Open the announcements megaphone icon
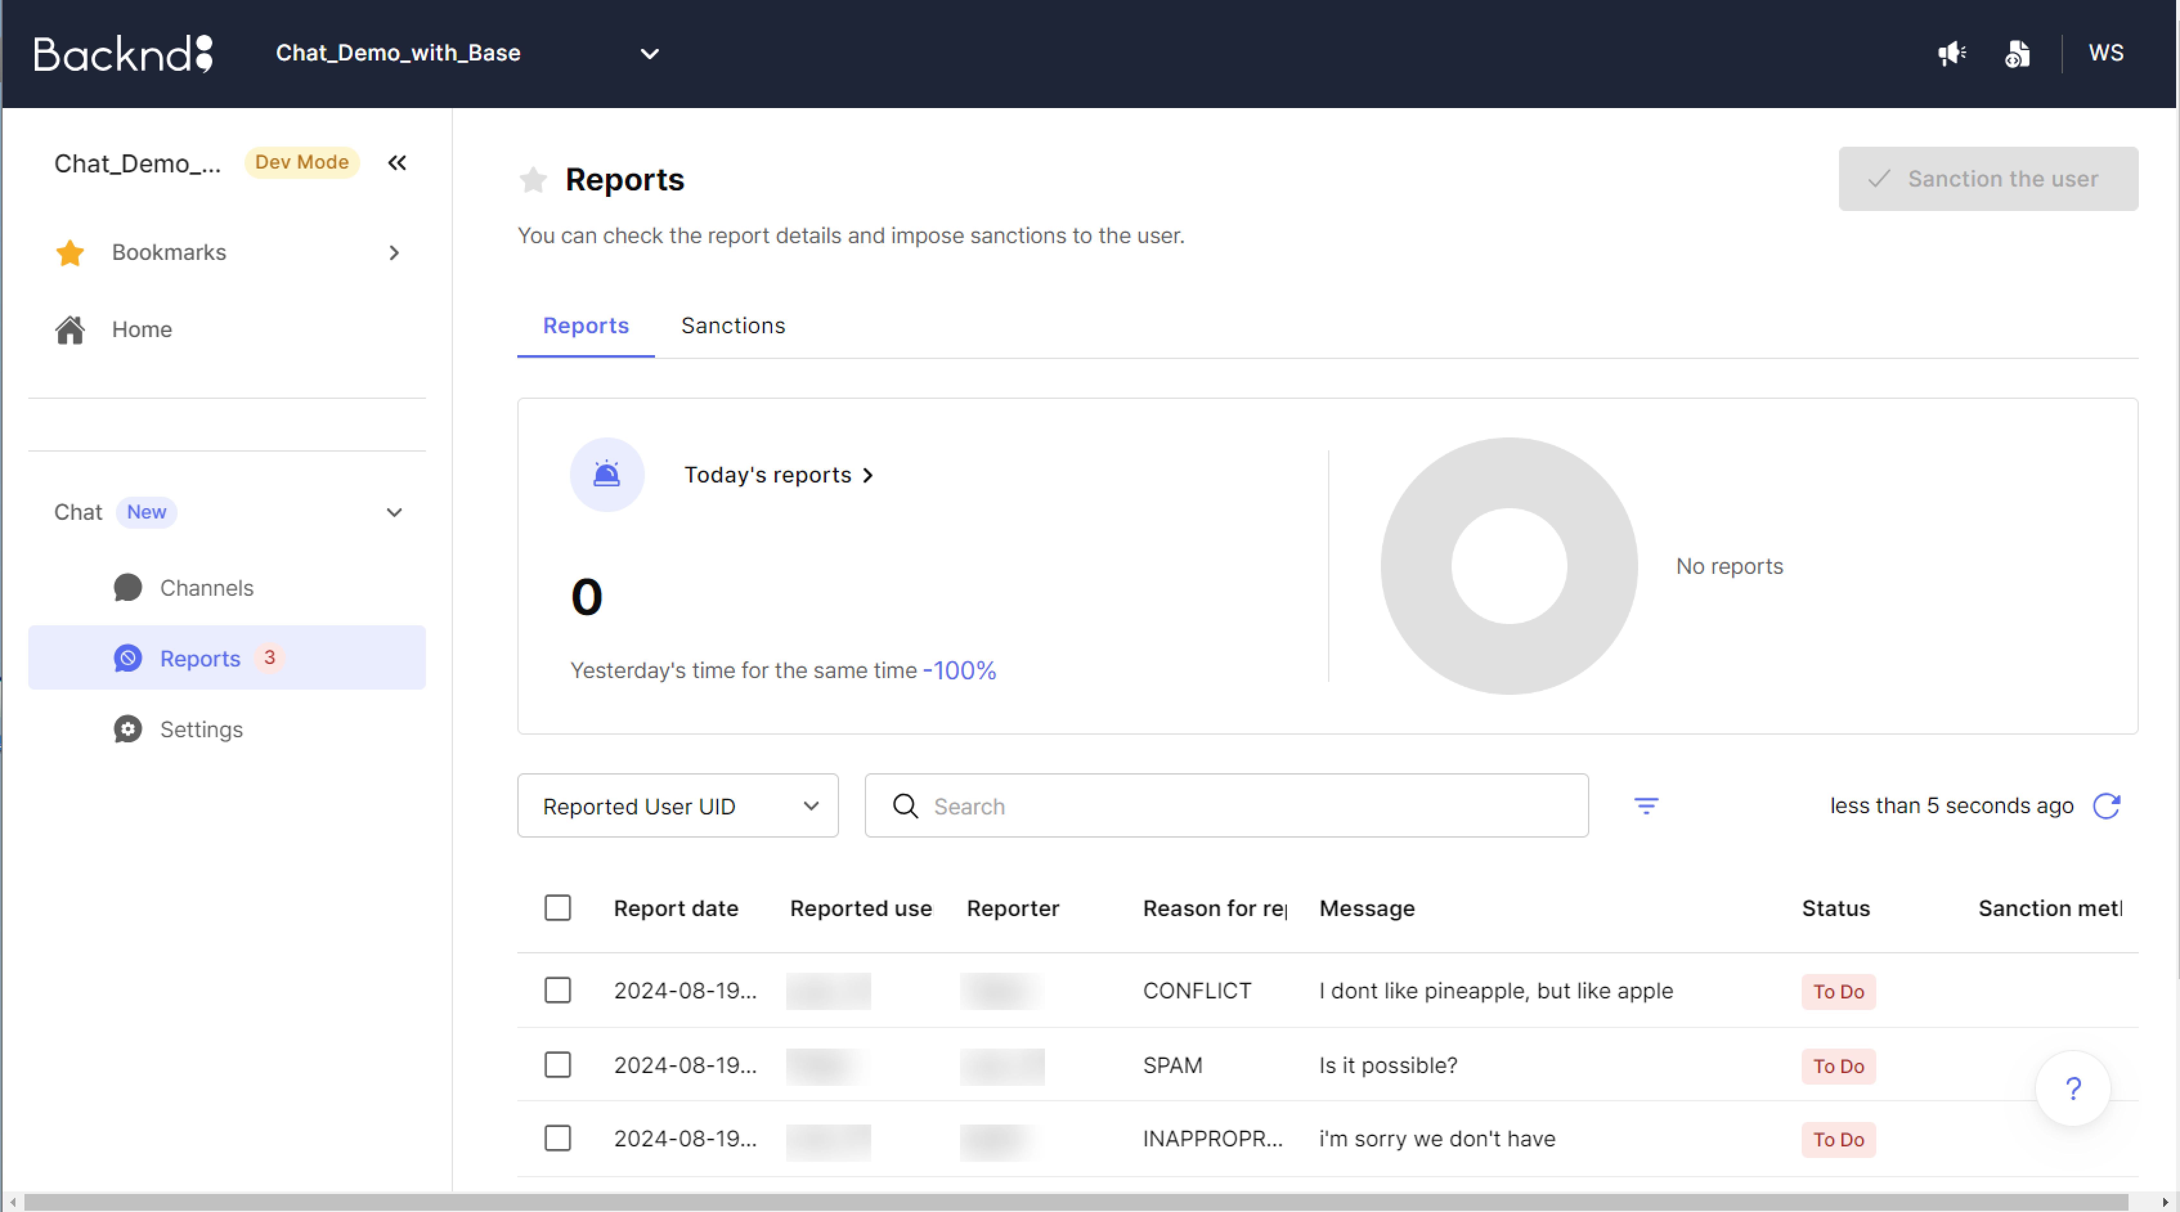 (1952, 53)
